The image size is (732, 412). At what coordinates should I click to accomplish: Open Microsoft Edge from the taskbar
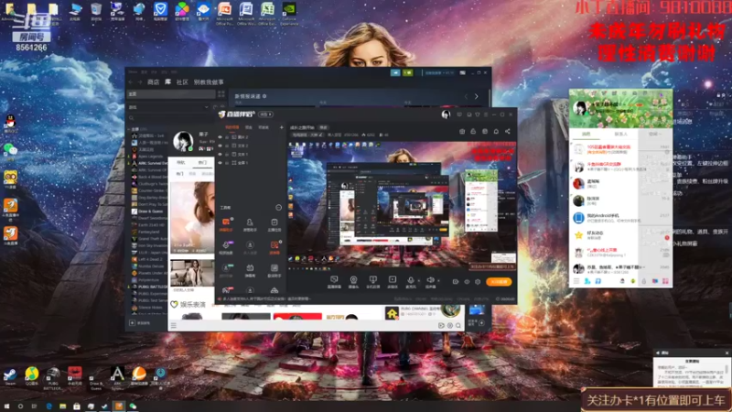48,407
